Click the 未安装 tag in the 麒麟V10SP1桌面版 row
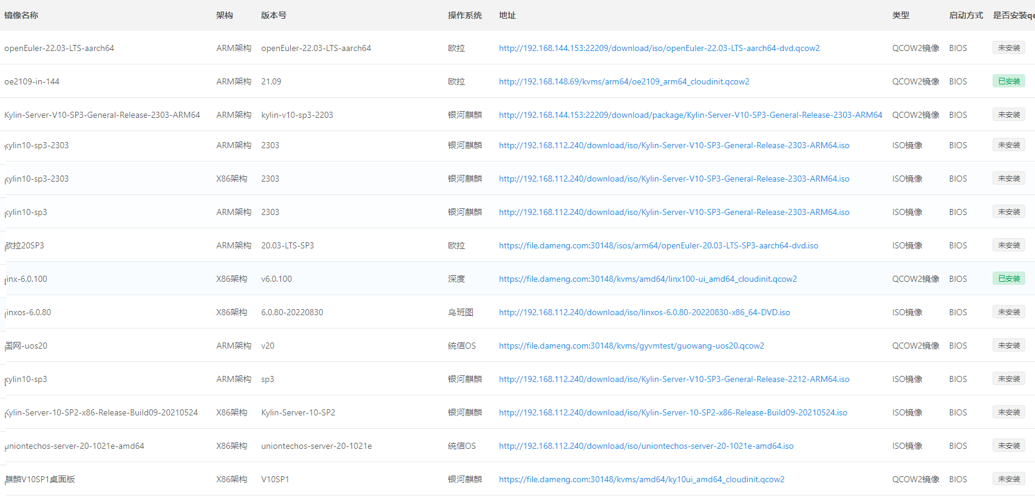 tap(1009, 479)
